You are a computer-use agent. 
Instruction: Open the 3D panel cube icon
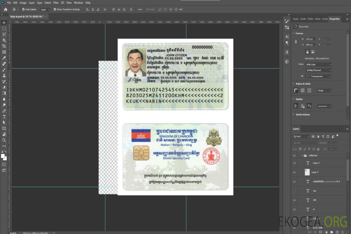(287, 61)
